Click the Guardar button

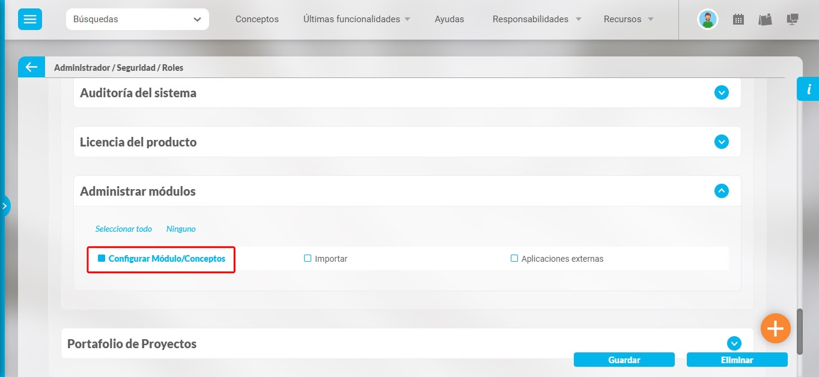tap(624, 360)
